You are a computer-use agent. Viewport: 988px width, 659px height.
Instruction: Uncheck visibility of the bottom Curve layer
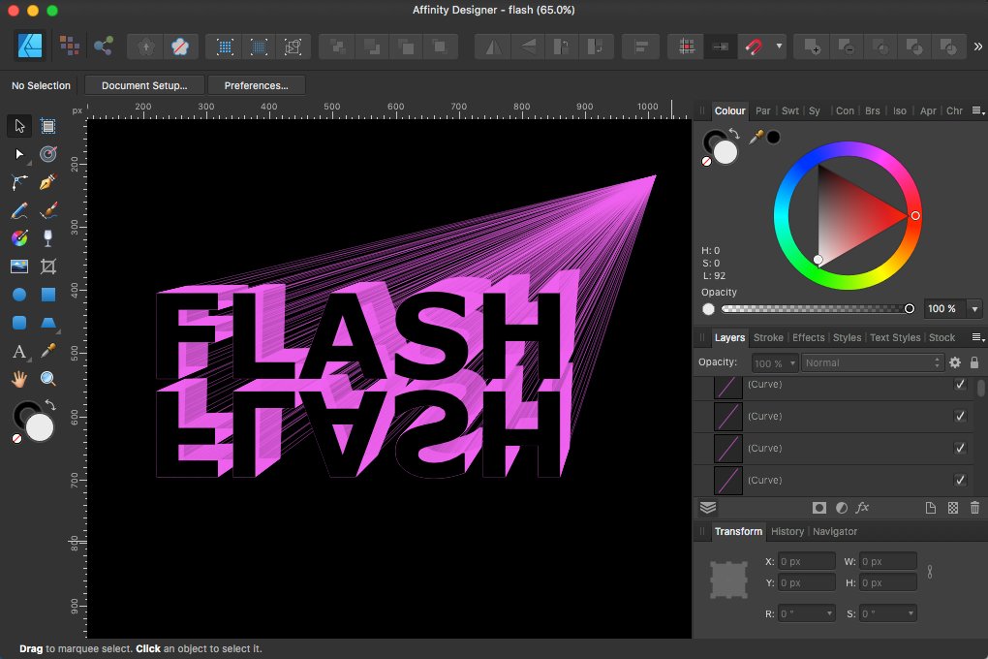(960, 480)
